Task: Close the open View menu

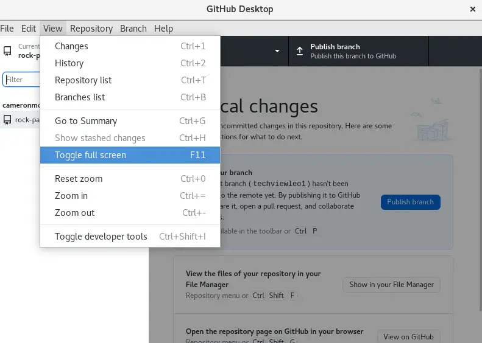Action: [53, 29]
